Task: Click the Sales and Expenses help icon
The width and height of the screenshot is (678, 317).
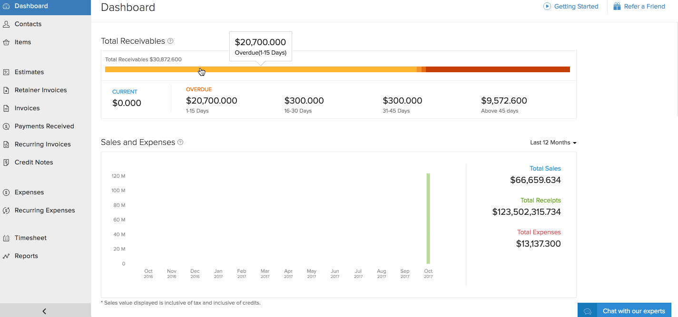Action: click(x=180, y=143)
